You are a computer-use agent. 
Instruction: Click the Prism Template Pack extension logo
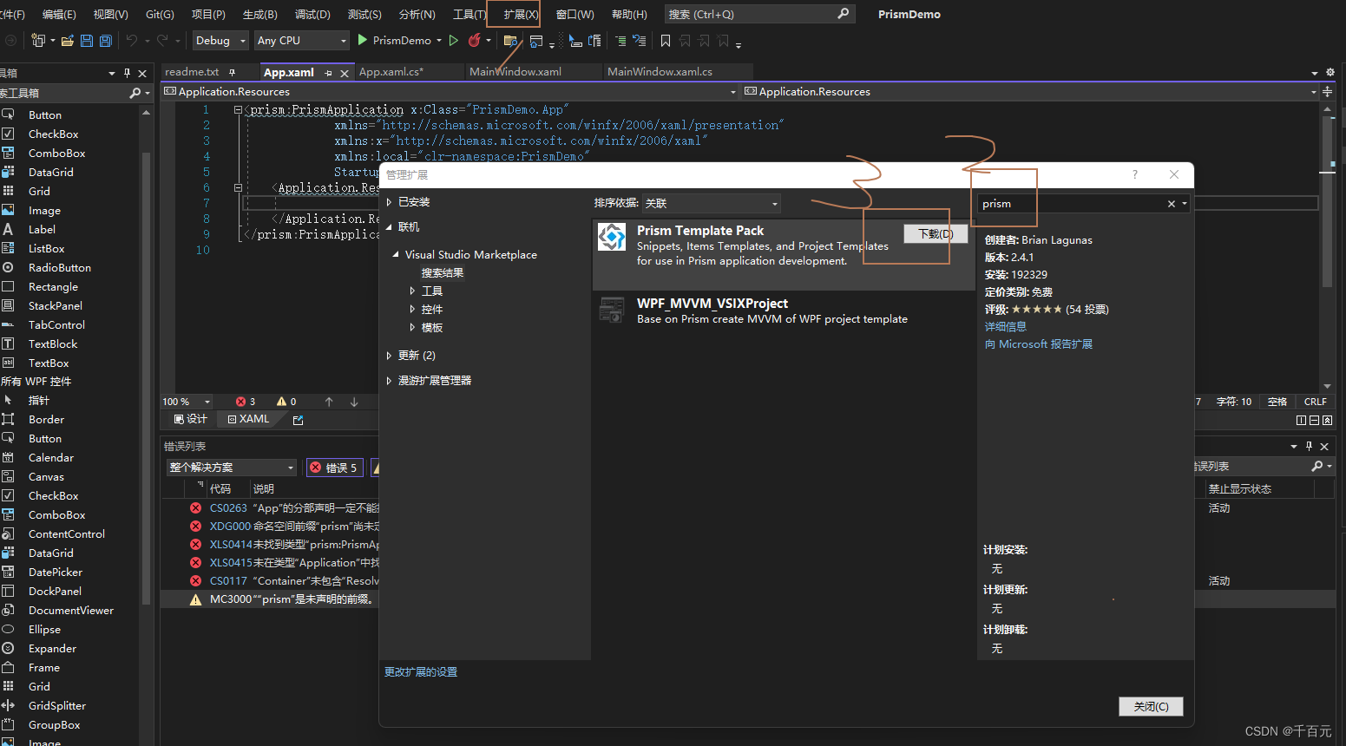tap(612, 237)
